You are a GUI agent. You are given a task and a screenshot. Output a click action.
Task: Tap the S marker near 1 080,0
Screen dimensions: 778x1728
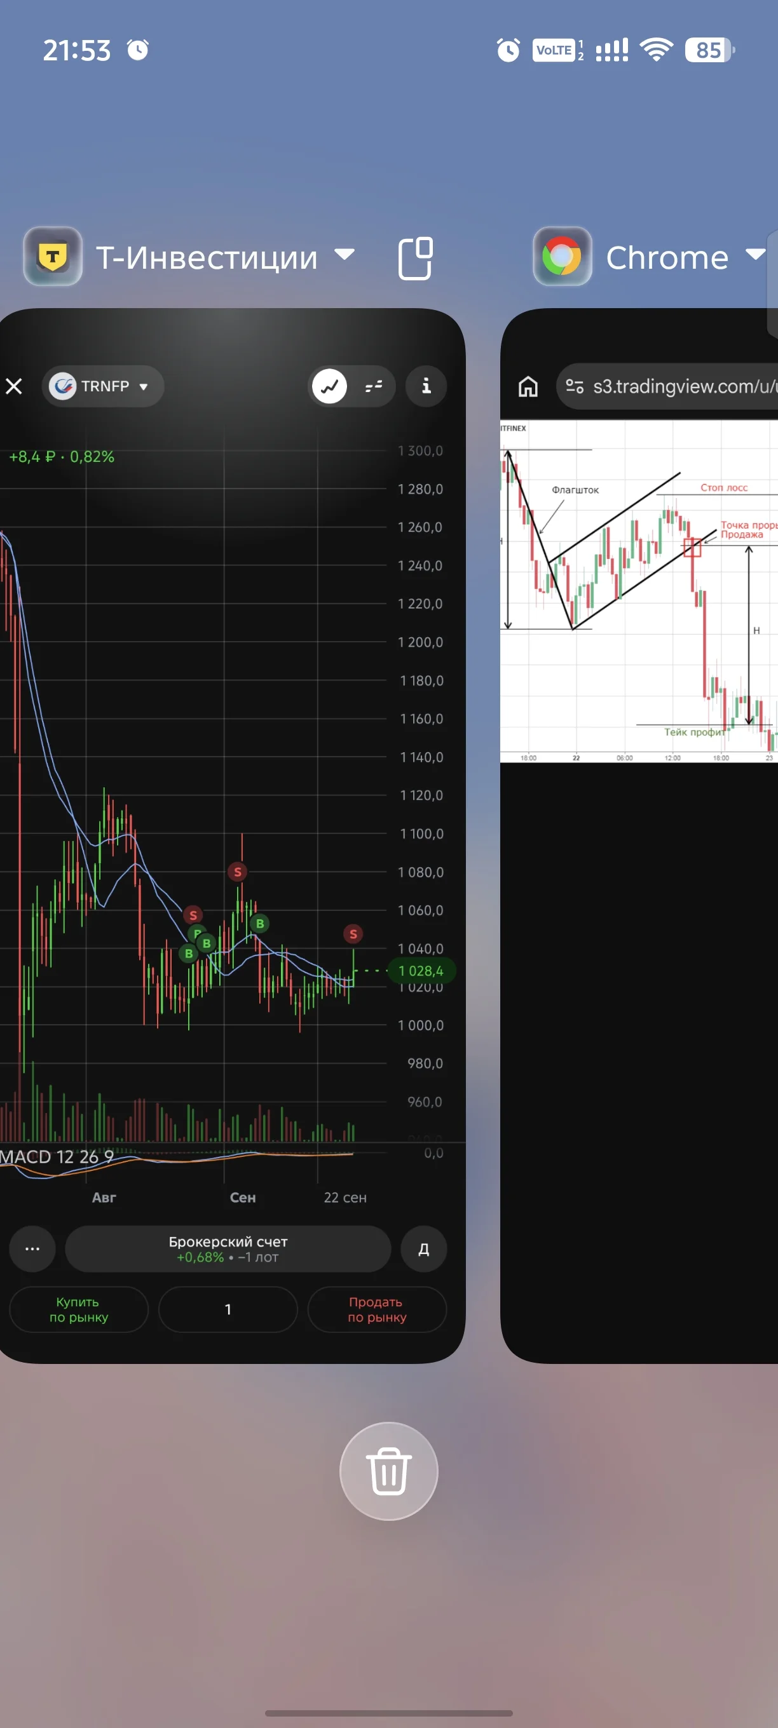click(238, 872)
